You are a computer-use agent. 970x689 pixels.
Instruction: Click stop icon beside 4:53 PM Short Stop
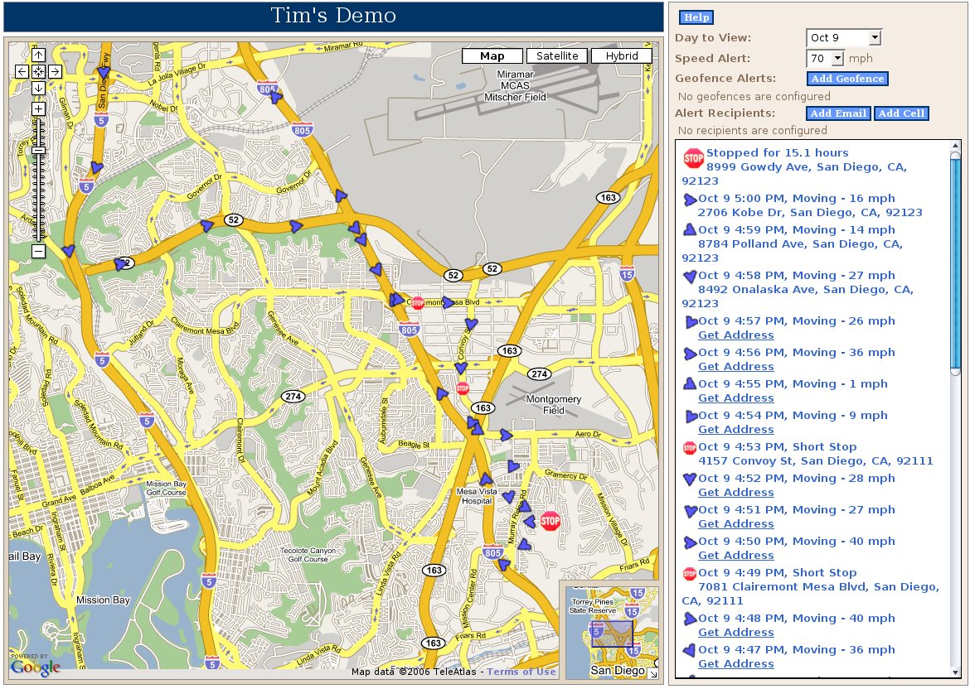690,448
